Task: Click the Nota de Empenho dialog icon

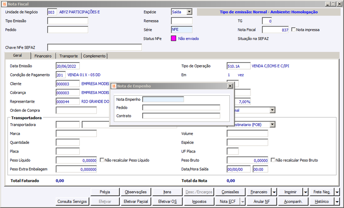Action: 114,86
